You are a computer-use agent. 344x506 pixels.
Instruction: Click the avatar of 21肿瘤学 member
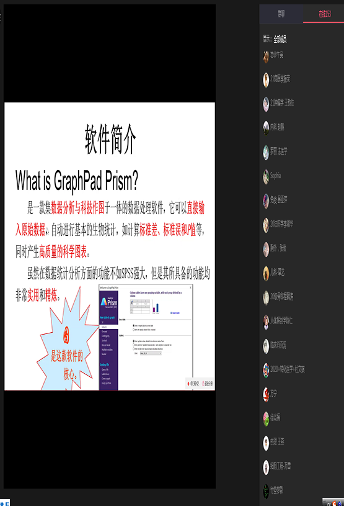266,104
